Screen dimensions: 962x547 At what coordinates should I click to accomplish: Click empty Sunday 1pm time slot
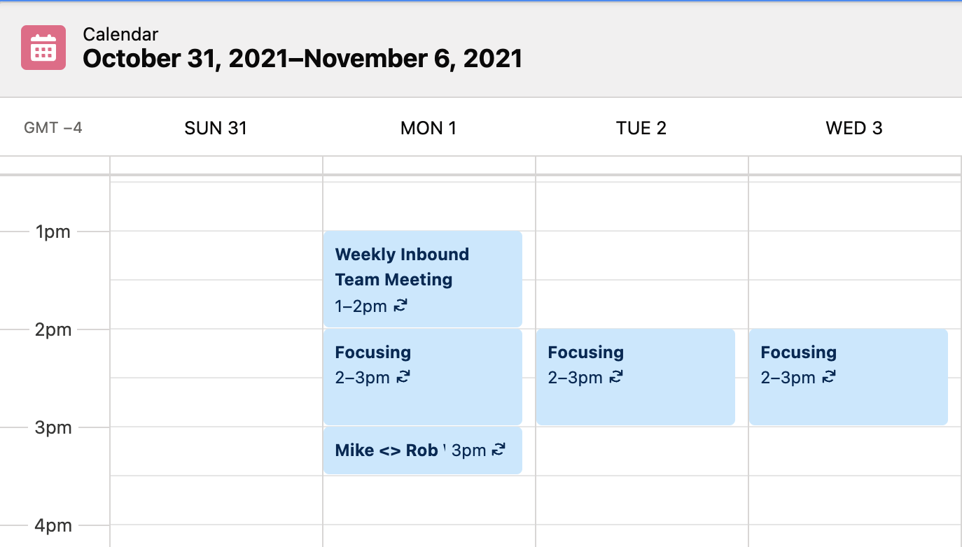click(216, 255)
